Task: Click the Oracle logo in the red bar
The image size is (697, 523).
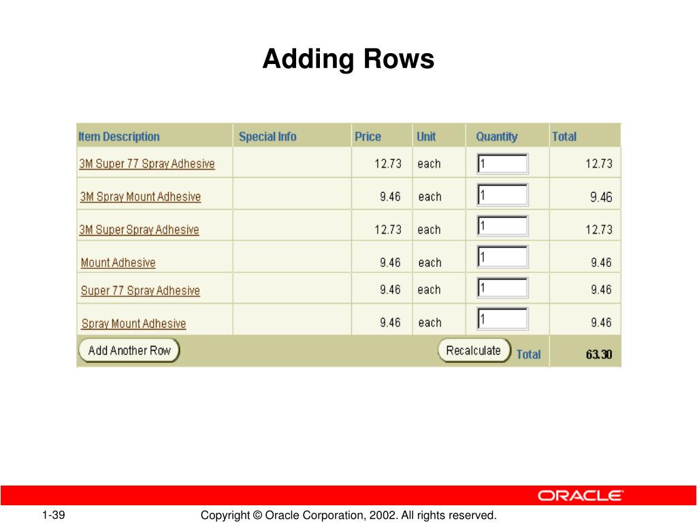Action: pyautogui.click(x=581, y=496)
